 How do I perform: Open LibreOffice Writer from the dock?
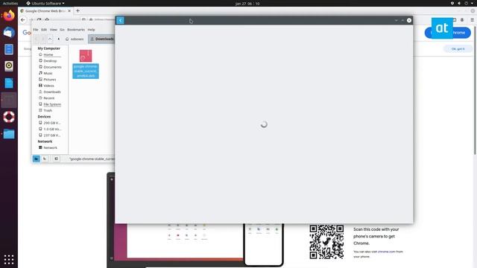click(9, 83)
